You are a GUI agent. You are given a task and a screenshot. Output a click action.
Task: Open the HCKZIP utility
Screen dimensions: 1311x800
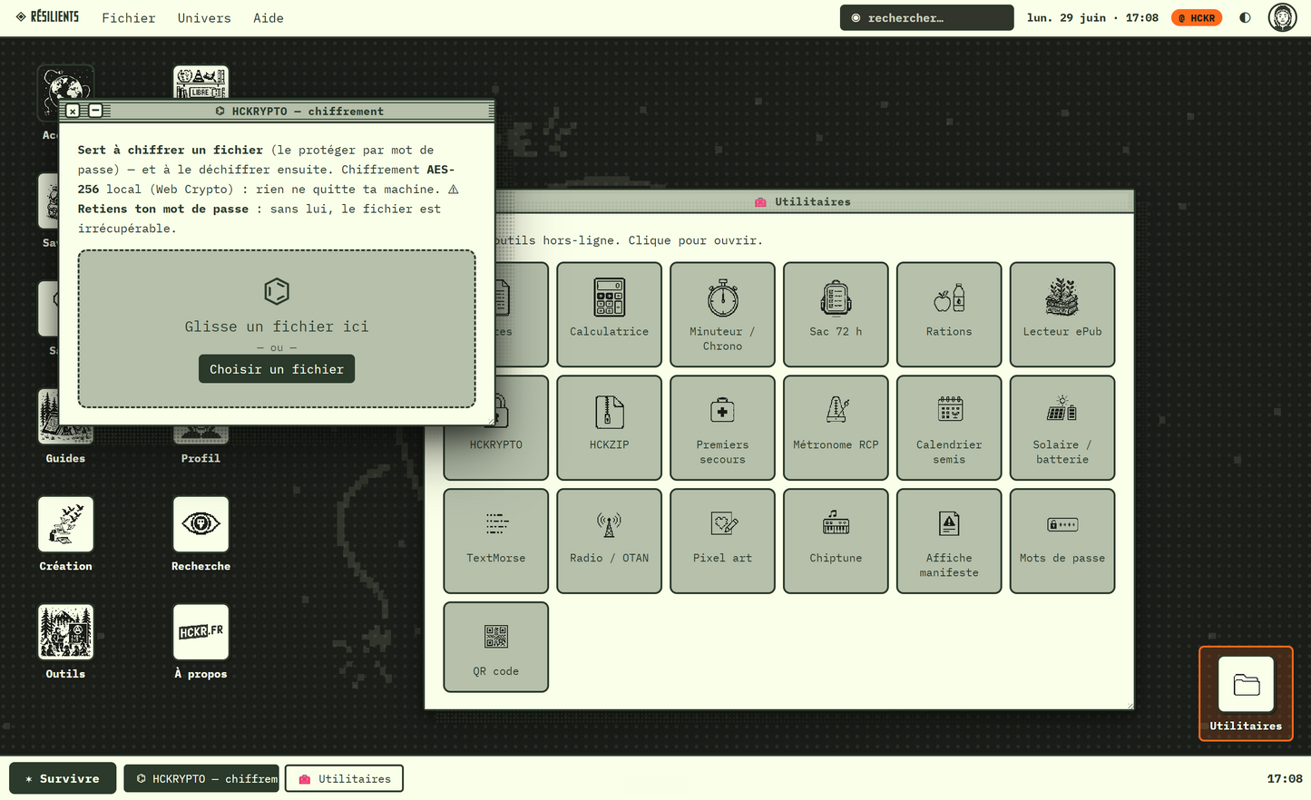pos(609,427)
